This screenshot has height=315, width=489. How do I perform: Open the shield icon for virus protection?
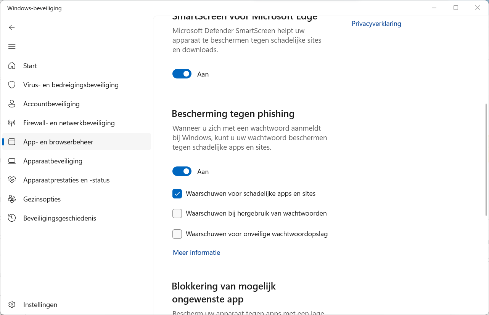coord(12,85)
